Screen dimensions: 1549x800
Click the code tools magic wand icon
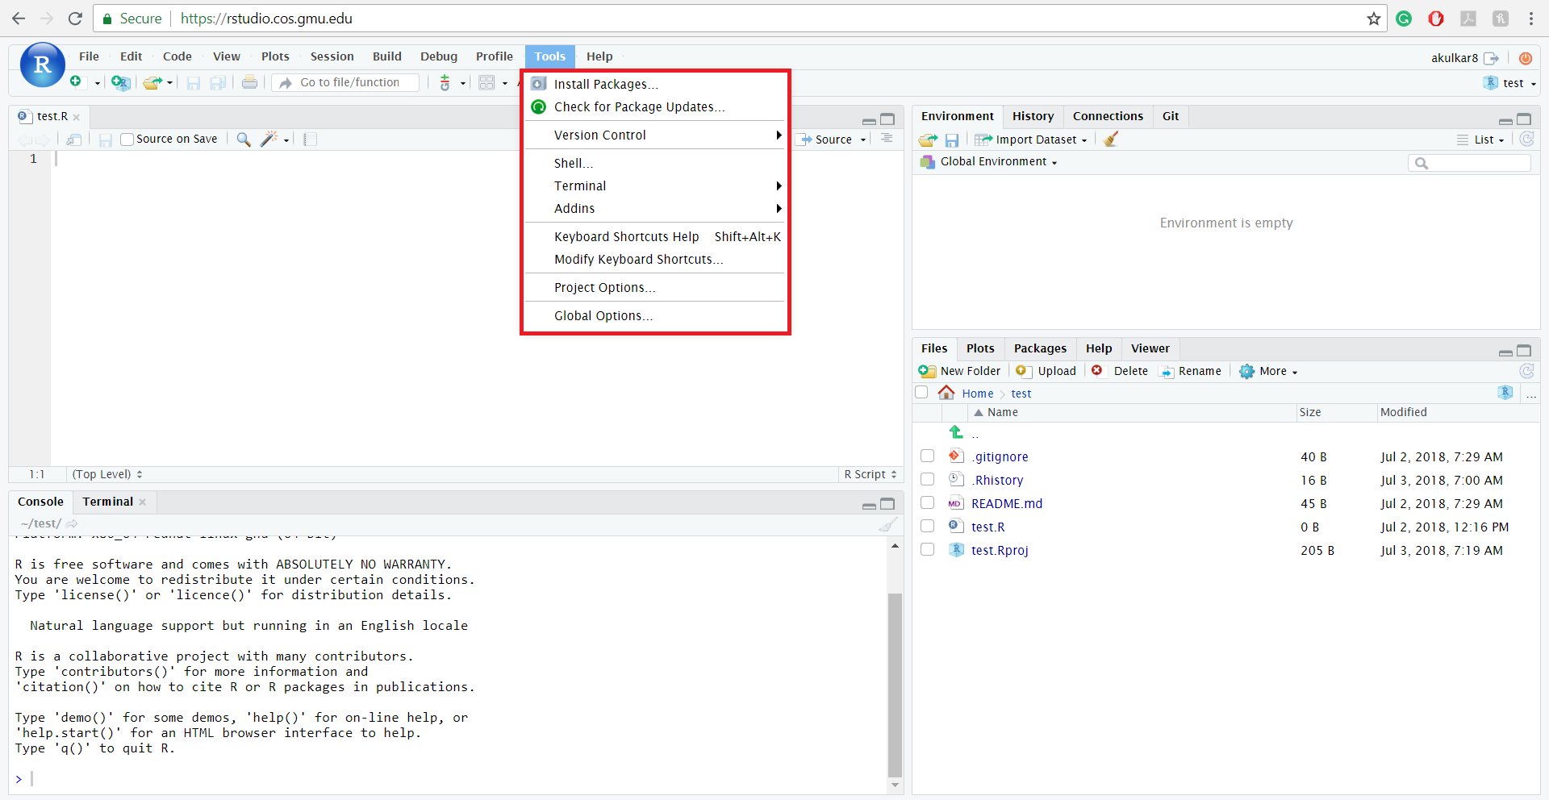pos(269,139)
